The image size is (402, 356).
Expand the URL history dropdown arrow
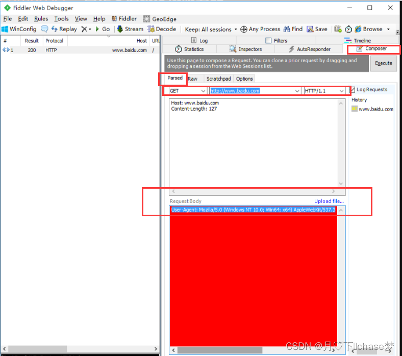(x=297, y=91)
